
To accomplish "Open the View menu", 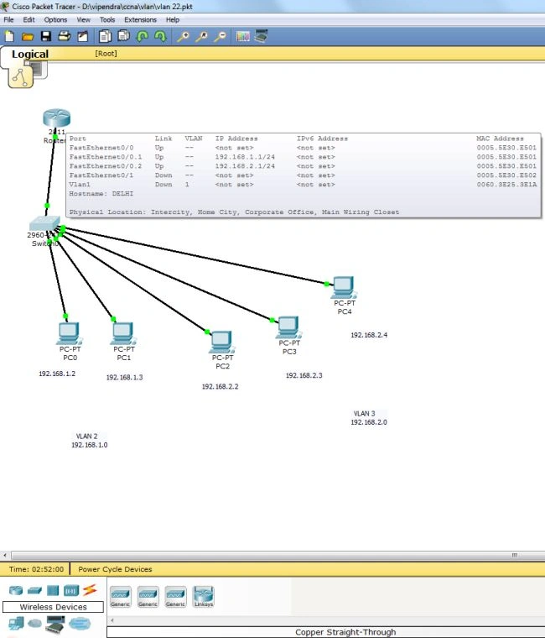I will (83, 19).
